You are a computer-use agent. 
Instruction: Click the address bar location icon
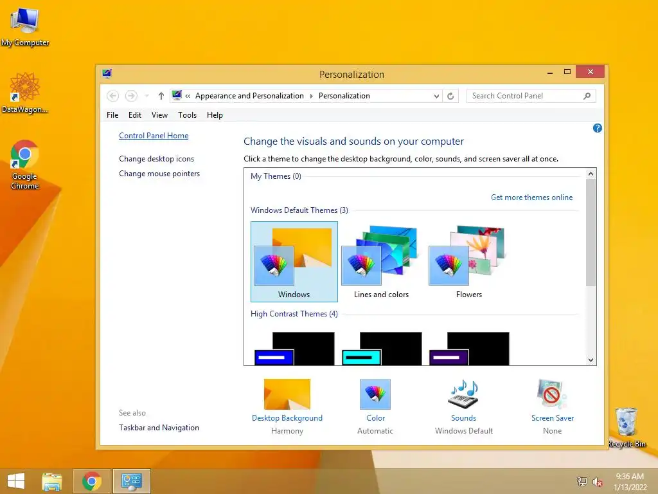(177, 95)
